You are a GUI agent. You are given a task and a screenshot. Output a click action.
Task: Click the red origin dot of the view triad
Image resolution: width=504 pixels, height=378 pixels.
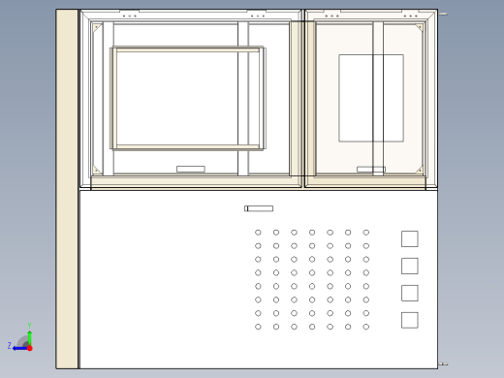(30, 348)
